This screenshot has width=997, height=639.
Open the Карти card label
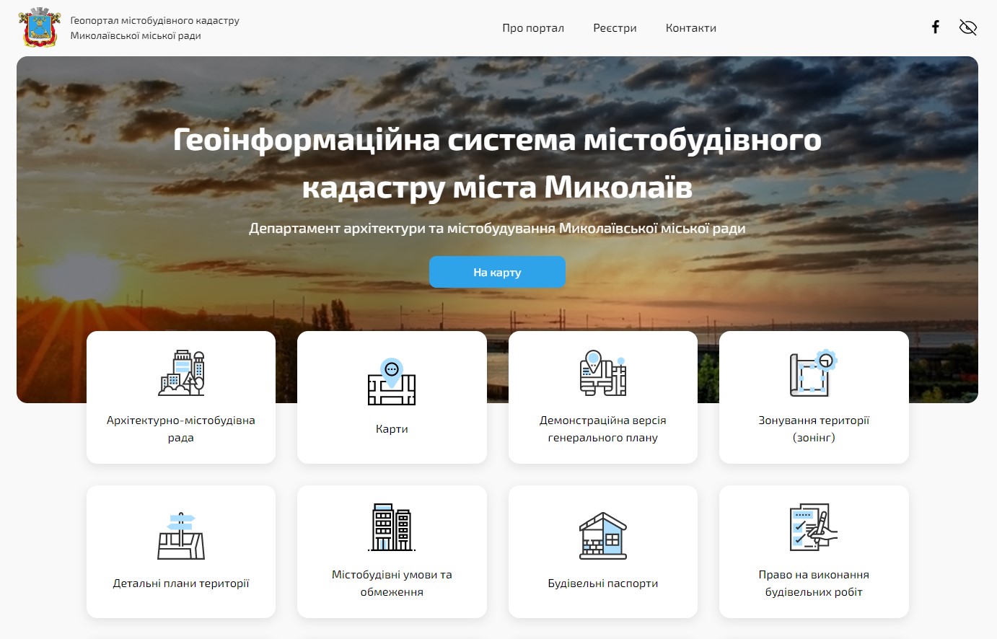392,429
